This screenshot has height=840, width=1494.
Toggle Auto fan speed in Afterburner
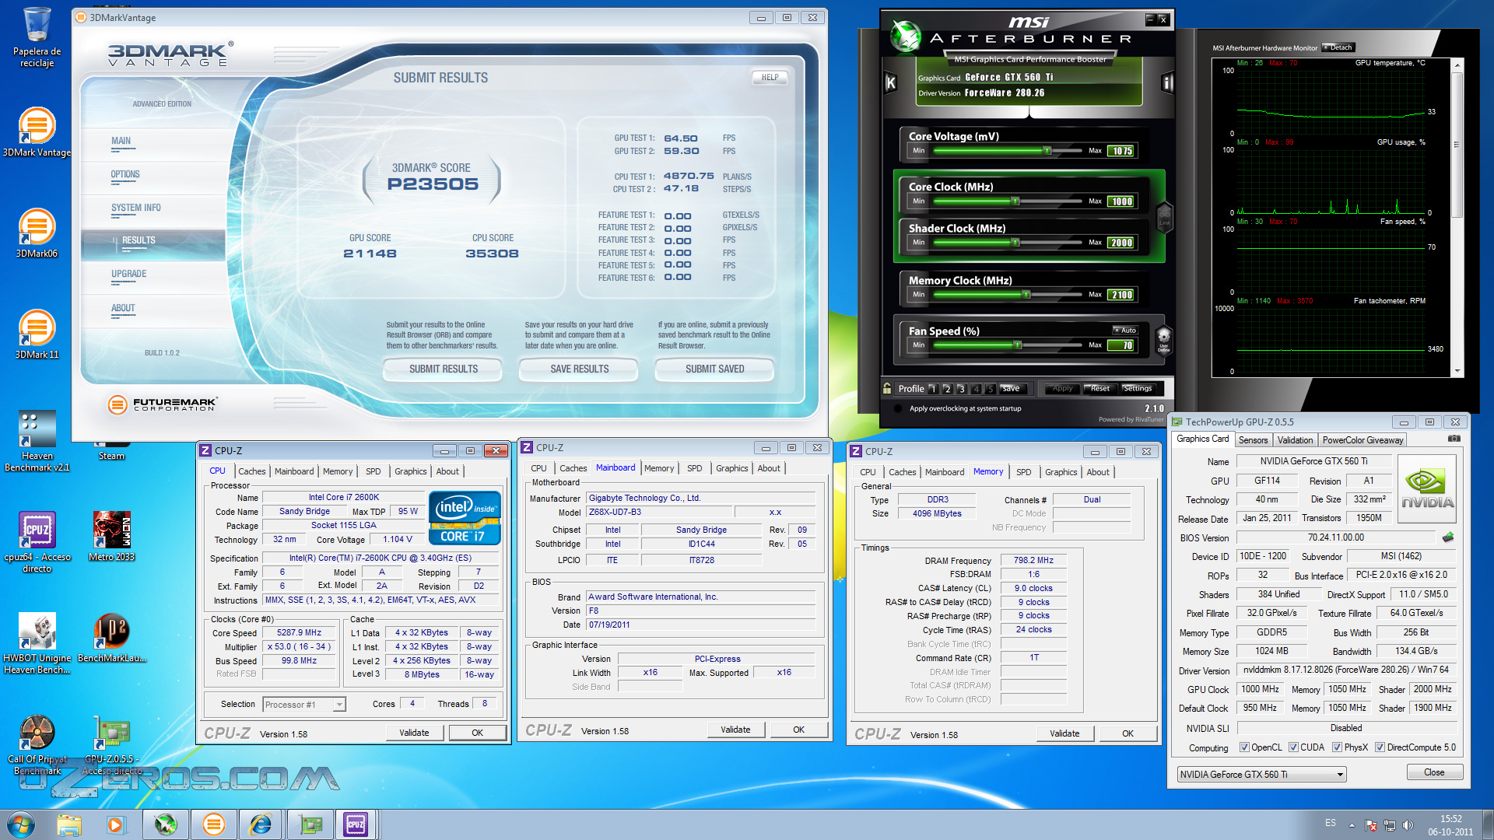click(1125, 331)
